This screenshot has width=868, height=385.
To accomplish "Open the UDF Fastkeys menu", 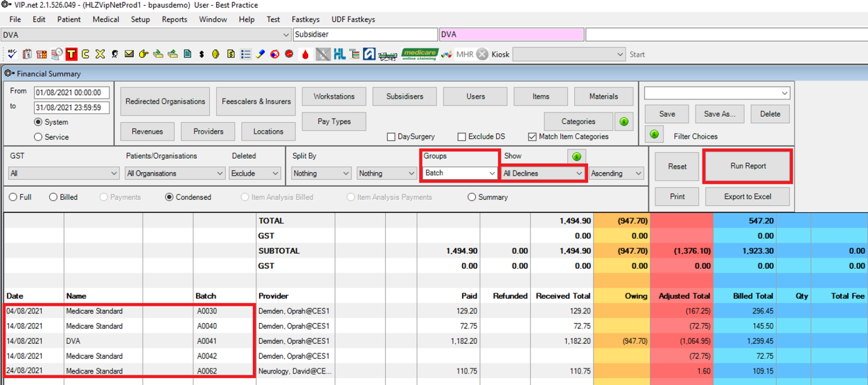I will (x=353, y=20).
